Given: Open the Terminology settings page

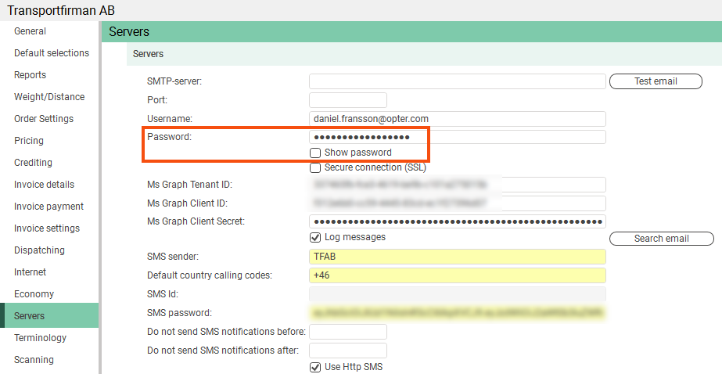Looking at the screenshot, I should pos(40,338).
